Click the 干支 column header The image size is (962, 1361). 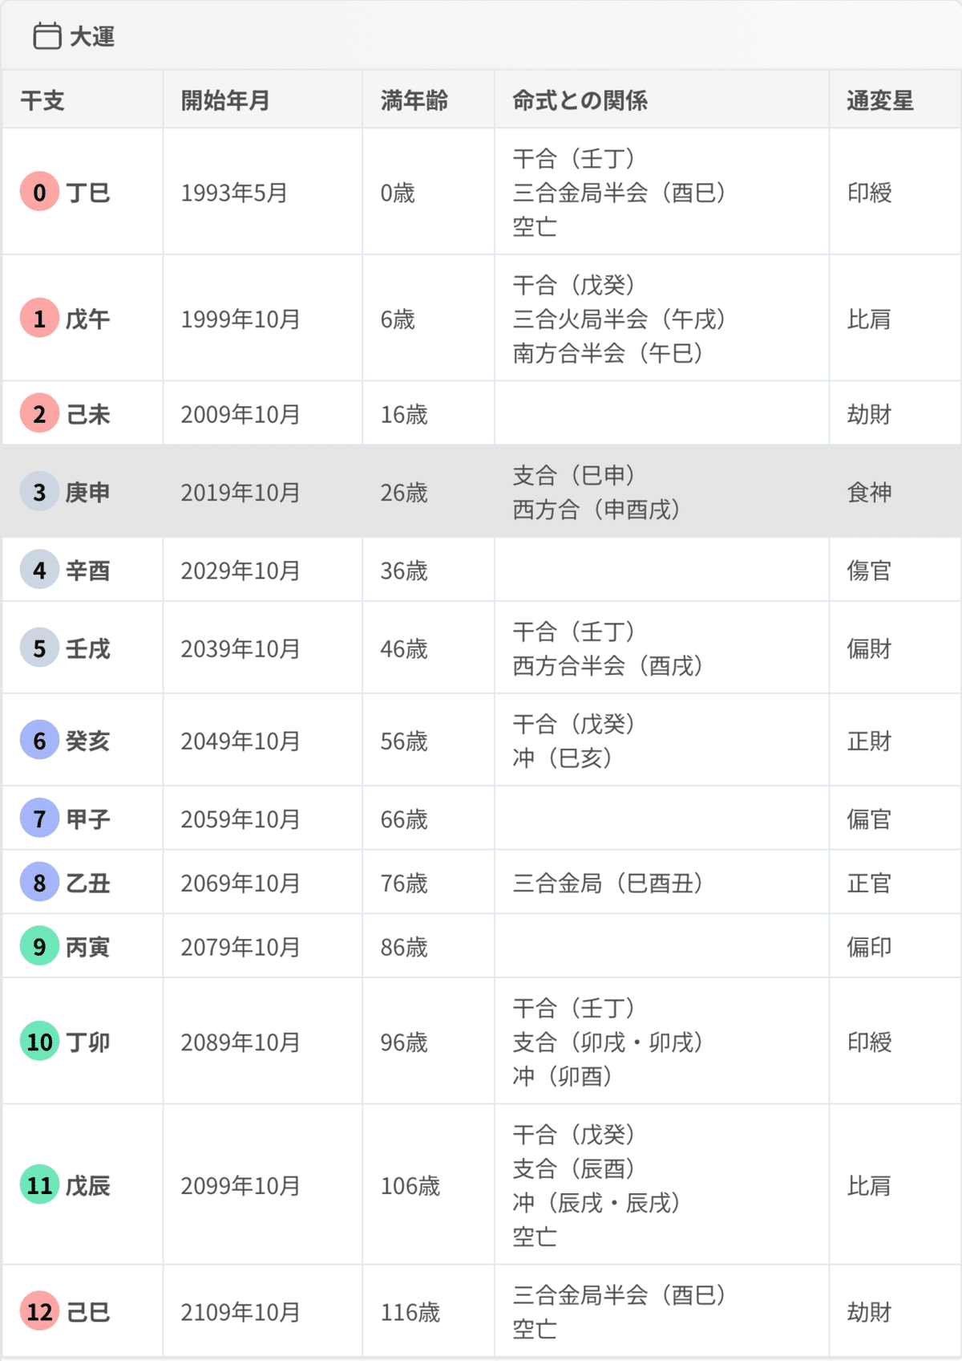pyautogui.click(x=42, y=100)
